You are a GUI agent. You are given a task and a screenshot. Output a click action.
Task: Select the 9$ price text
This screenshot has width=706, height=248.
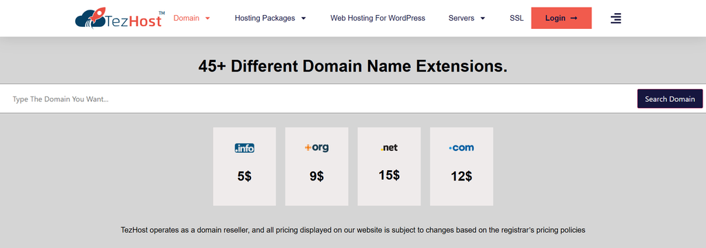pos(316,176)
